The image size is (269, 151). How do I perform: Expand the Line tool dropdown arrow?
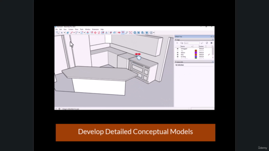[x=74, y=33]
